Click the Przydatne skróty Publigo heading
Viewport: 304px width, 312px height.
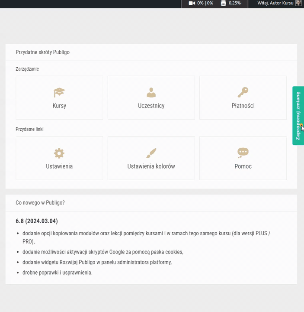(42, 52)
